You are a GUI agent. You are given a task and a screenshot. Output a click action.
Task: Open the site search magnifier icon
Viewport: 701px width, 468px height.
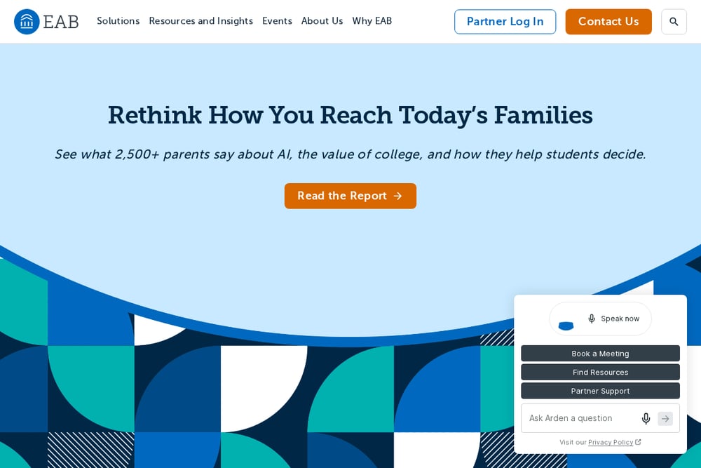click(674, 22)
